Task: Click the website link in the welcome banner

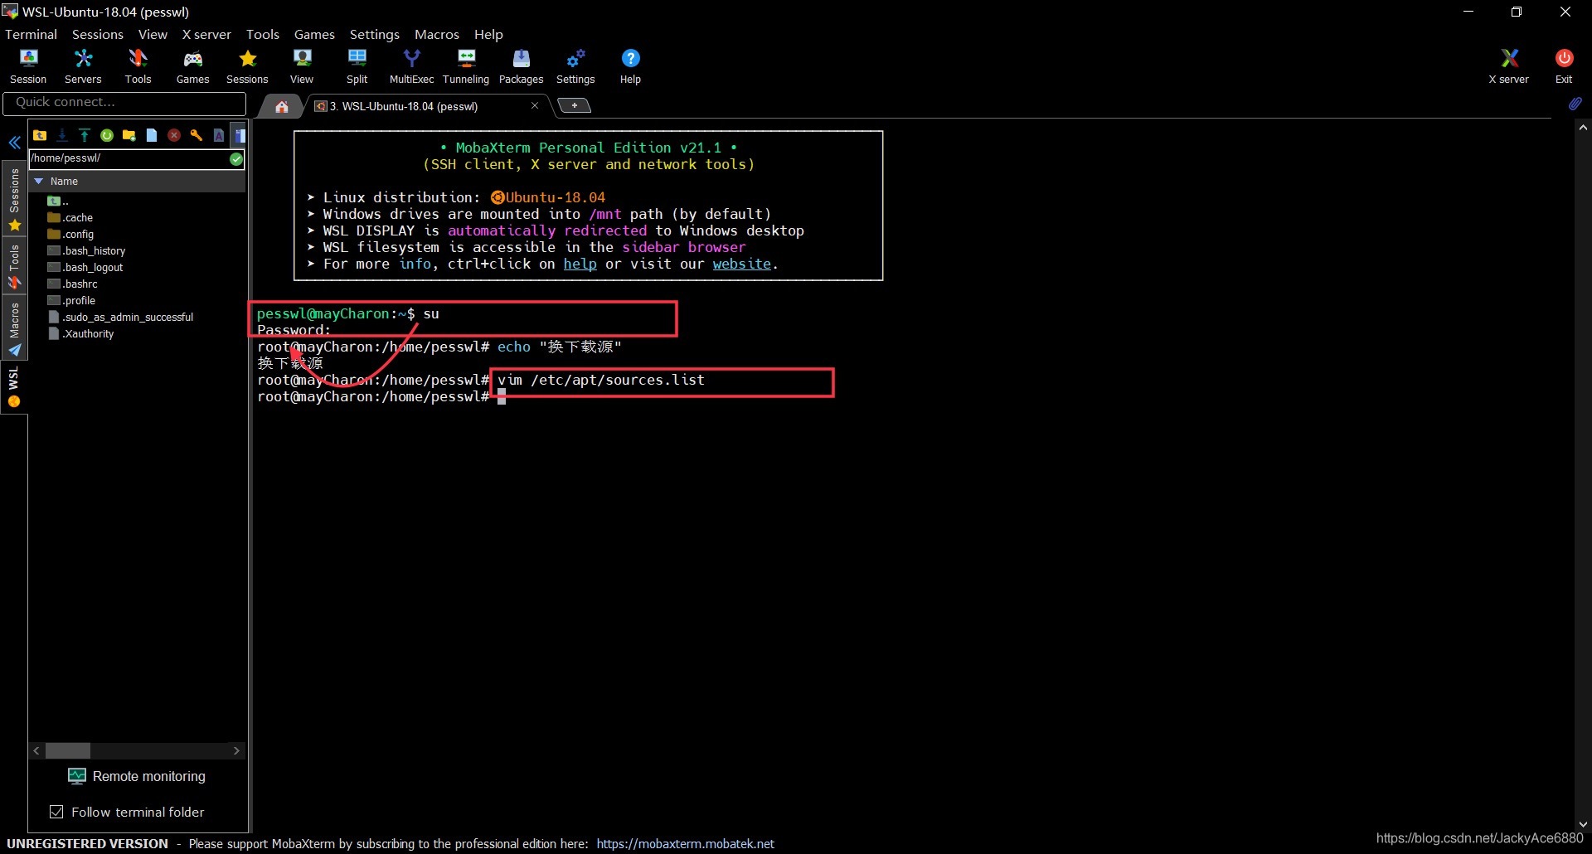Action: pyautogui.click(x=741, y=264)
